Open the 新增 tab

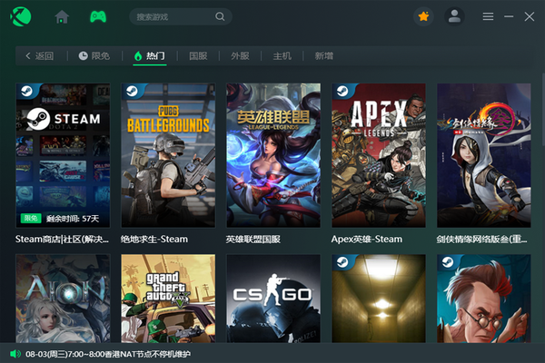(324, 56)
